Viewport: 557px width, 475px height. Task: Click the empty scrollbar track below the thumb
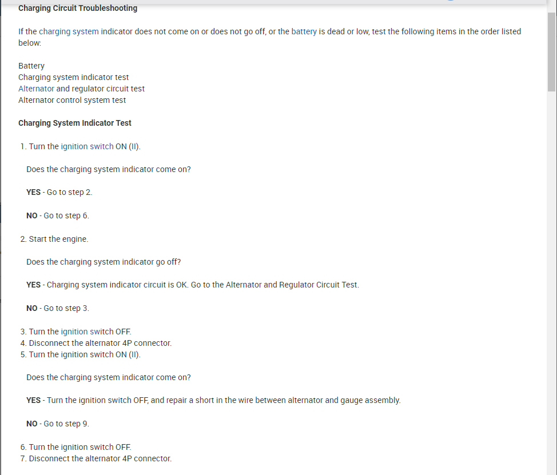pos(551,286)
